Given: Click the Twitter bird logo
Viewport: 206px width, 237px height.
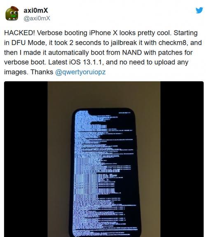Looking at the screenshot, I should tap(199, 10).
